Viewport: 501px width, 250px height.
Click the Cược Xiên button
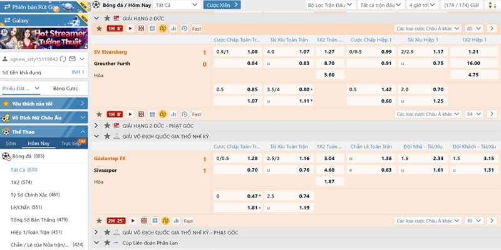[222, 5]
